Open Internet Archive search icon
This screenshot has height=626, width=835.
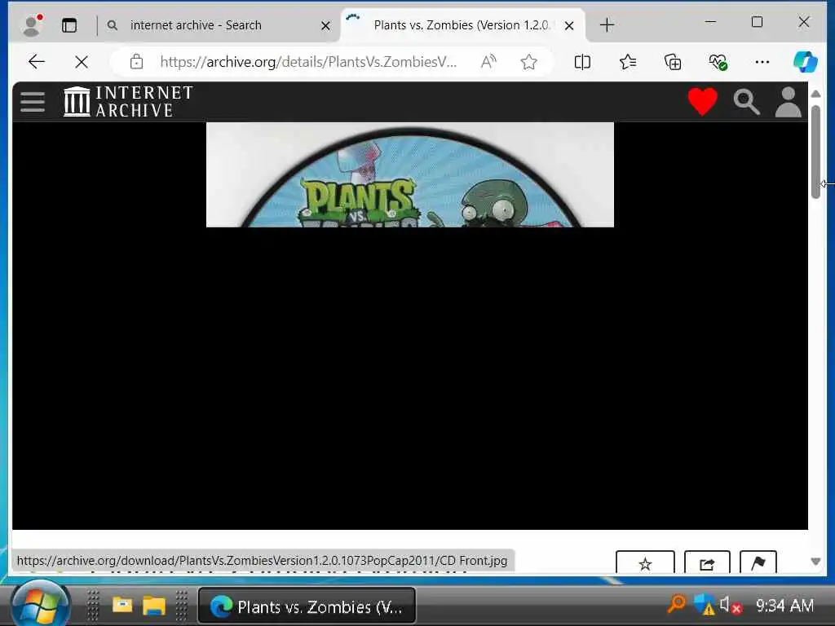coord(746,102)
